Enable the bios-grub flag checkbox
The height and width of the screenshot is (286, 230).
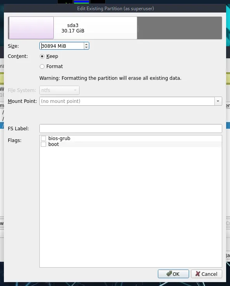pos(43,138)
